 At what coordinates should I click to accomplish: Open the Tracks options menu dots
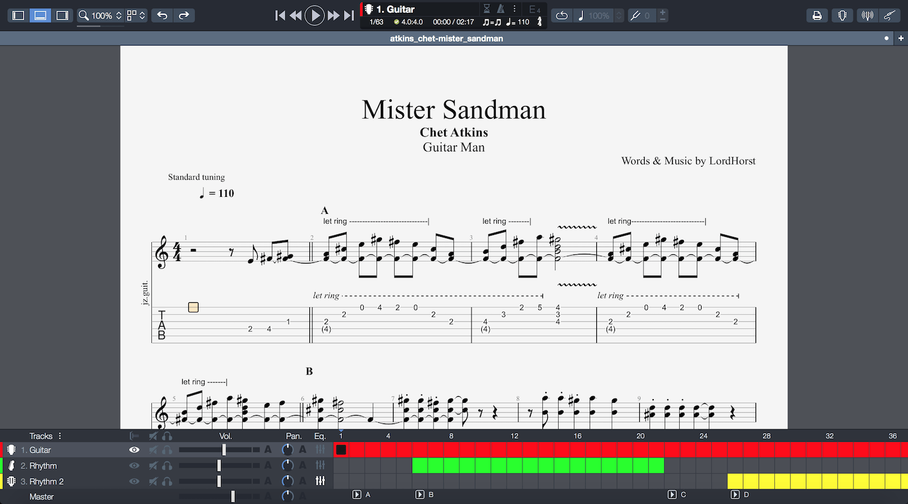click(60, 436)
